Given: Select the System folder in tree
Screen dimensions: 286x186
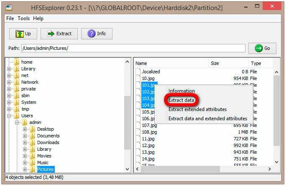Looking at the screenshot, I should pos(28,102).
